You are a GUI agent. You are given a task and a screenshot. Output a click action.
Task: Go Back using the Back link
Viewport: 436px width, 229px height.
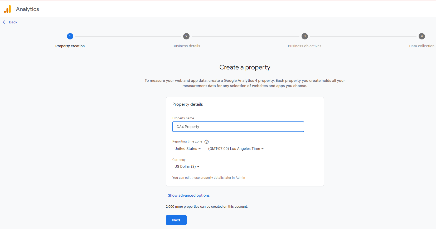pyautogui.click(x=13, y=22)
